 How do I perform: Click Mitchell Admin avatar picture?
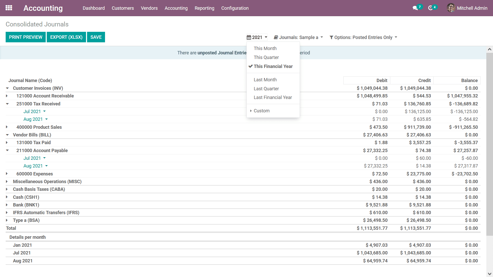coord(451,8)
